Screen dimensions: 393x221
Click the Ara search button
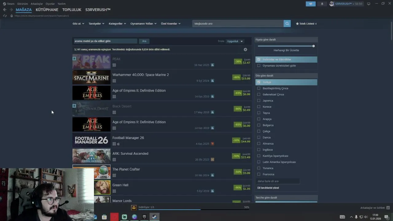pos(144,41)
